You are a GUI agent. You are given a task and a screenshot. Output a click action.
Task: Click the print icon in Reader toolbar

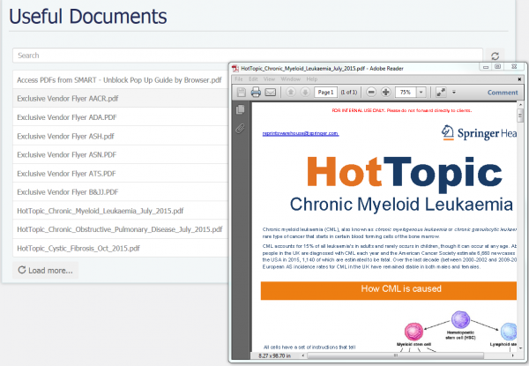(255, 92)
